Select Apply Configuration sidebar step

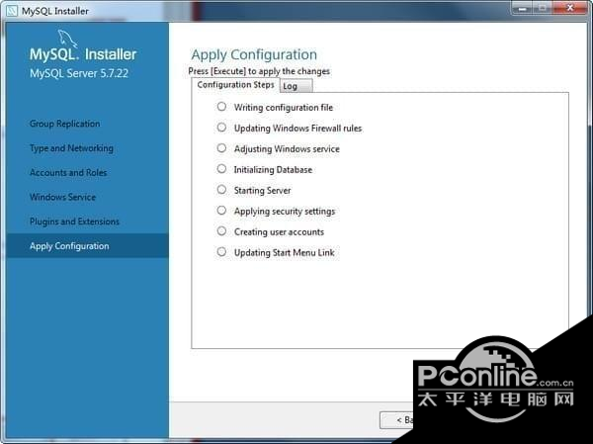87,246
